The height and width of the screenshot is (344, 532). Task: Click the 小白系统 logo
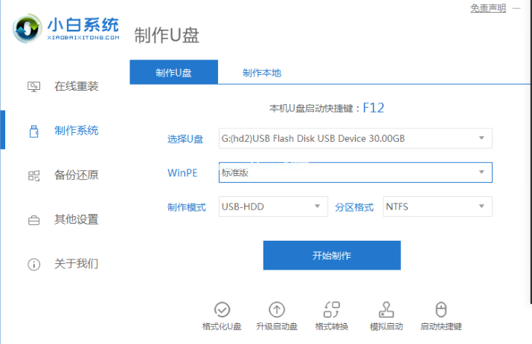click(65, 27)
